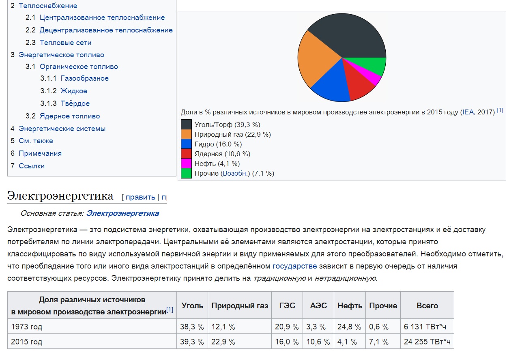Open footnote [1] in chart caption
Image resolution: width=509 pixels, height=359 pixels.
pos(500,110)
